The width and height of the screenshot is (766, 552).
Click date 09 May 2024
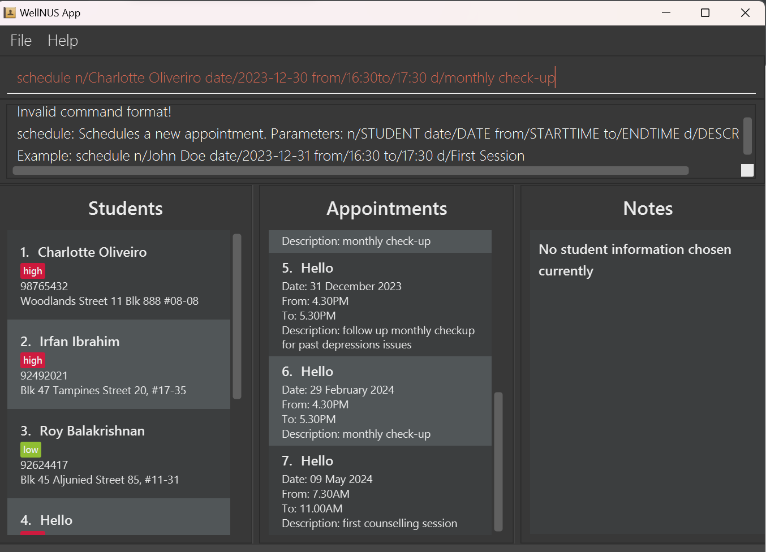327,479
